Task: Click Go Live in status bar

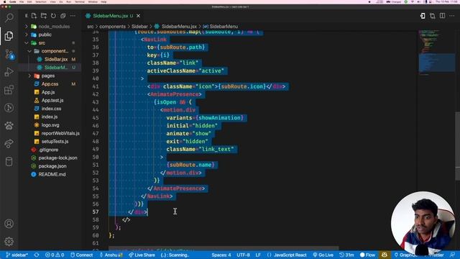Action: click(x=323, y=255)
